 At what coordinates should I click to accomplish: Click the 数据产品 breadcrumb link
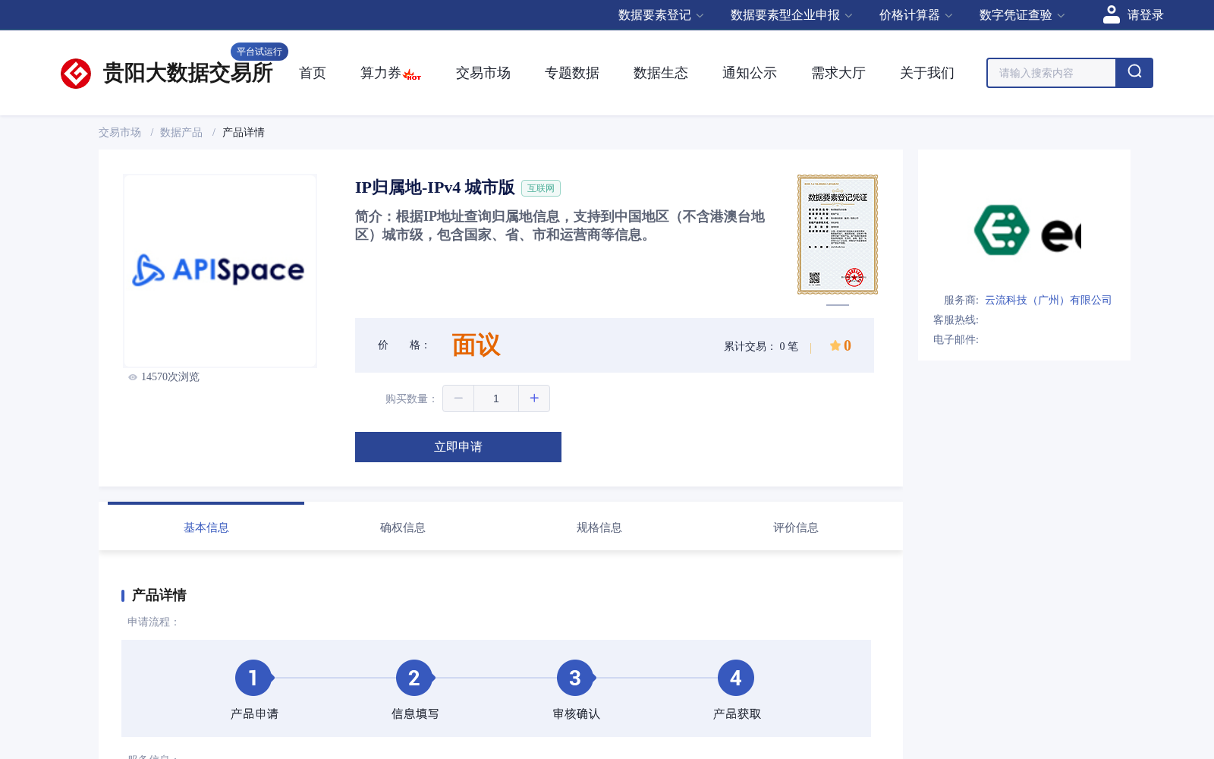coord(181,132)
